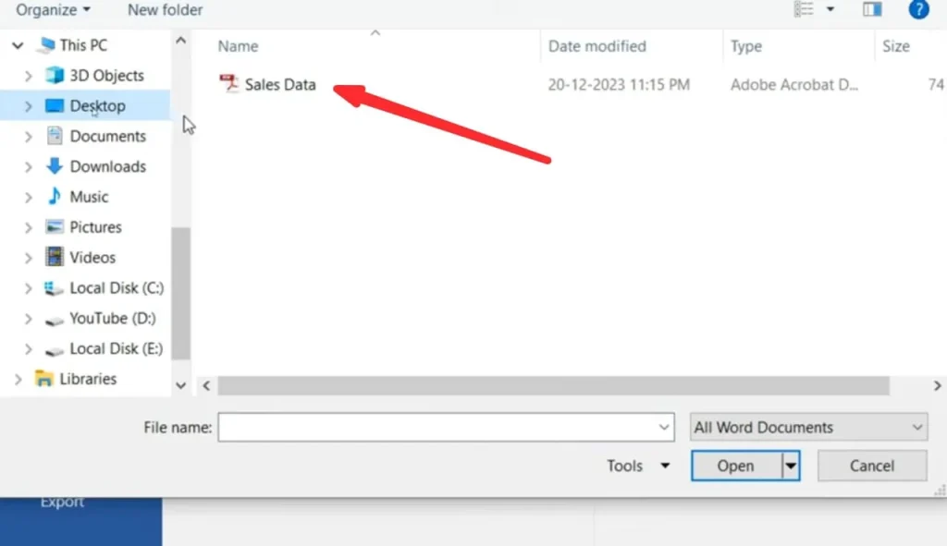
Task: Click the navigation pane vertical scrollbar thumb
Action: pyautogui.click(x=180, y=293)
